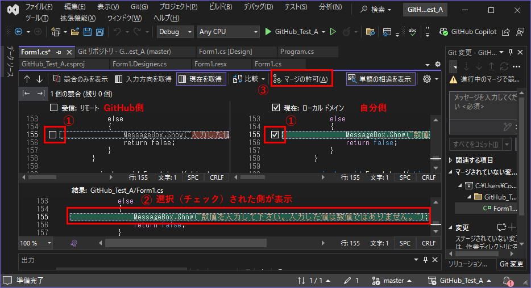Viewport: 531px width, 288px height.
Task: Click the Git sync refresh icon
Action: tap(504, 66)
